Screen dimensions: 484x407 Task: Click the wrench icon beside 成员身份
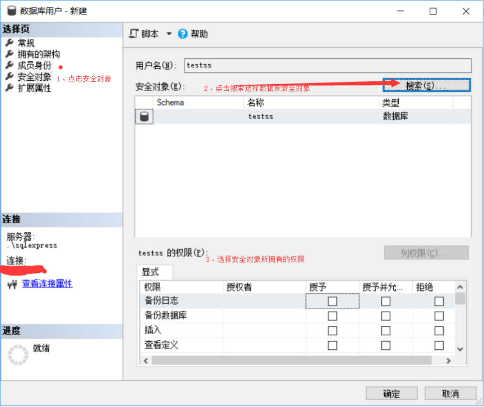pos(9,65)
